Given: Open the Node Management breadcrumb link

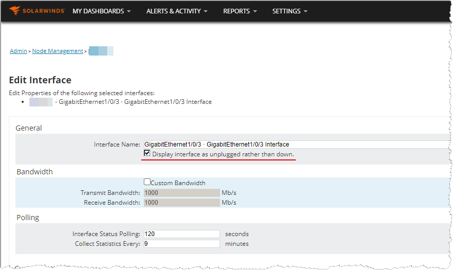Looking at the screenshot, I should click(58, 51).
